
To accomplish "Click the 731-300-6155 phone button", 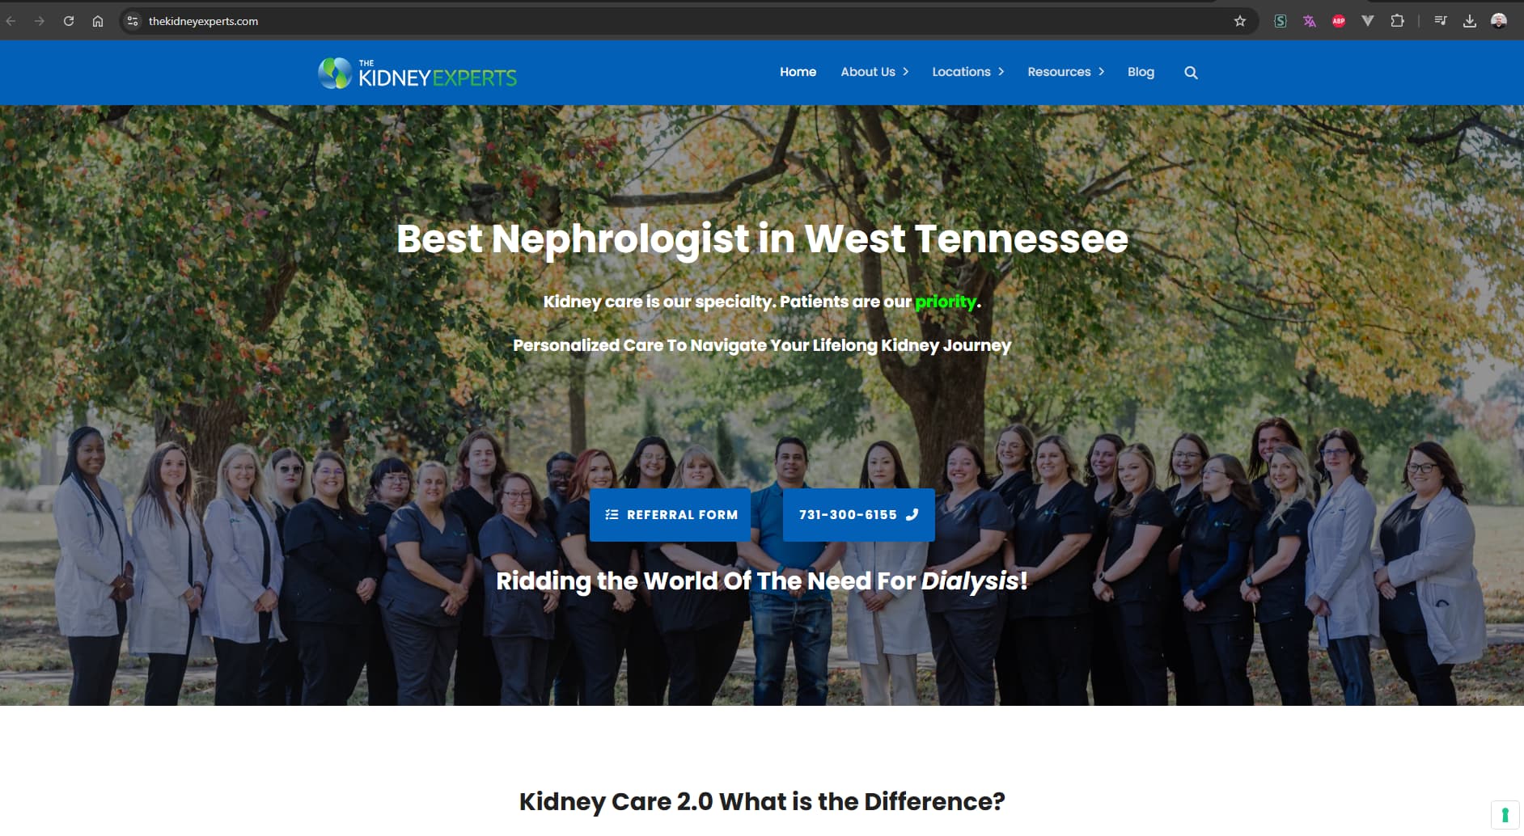I will [859, 515].
